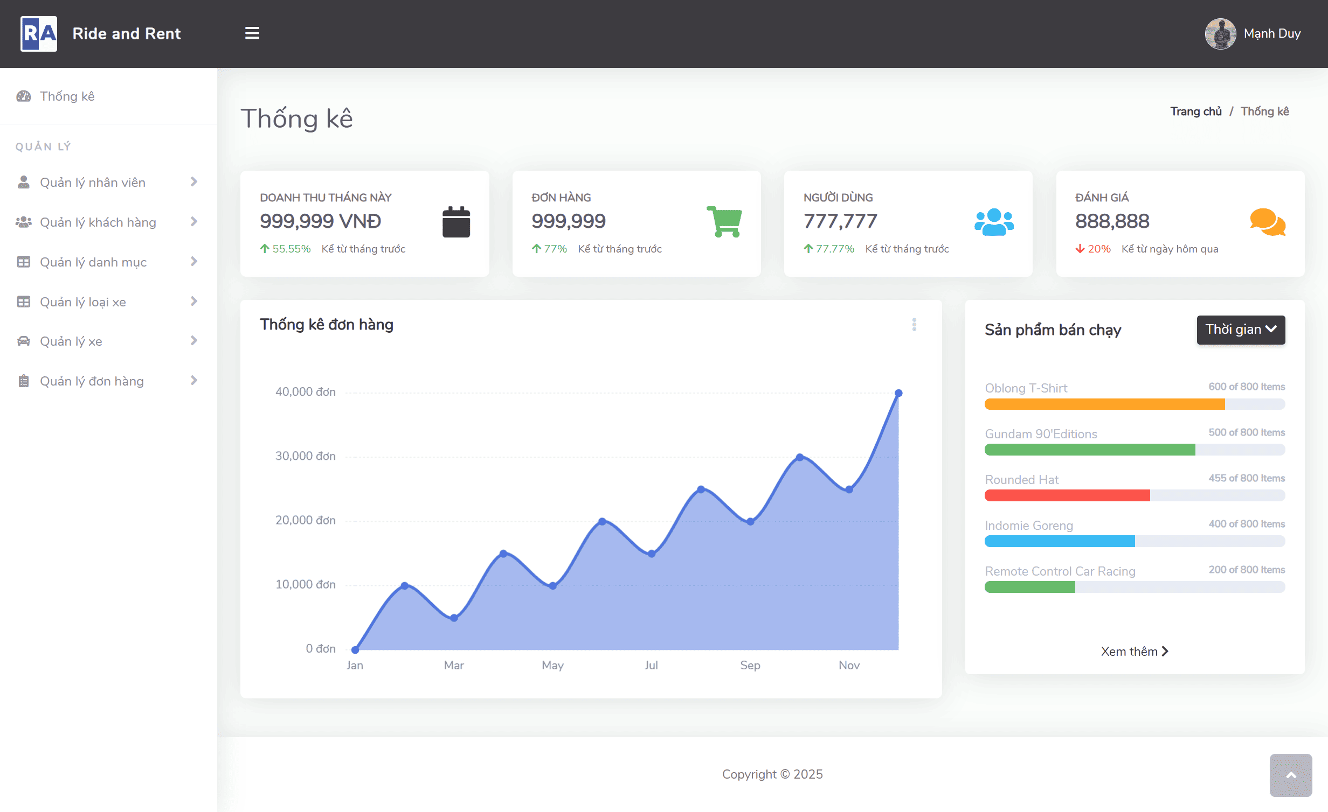The image size is (1328, 812).
Task: Click the green shopping cart icon
Action: click(724, 222)
